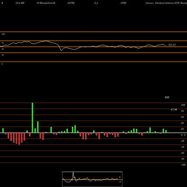Click the MR axis label -60
This screenshot has width=187, height=187.
(183, 153)
